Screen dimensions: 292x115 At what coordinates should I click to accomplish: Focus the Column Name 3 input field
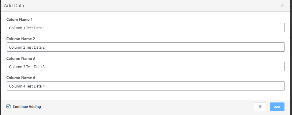click(146, 66)
